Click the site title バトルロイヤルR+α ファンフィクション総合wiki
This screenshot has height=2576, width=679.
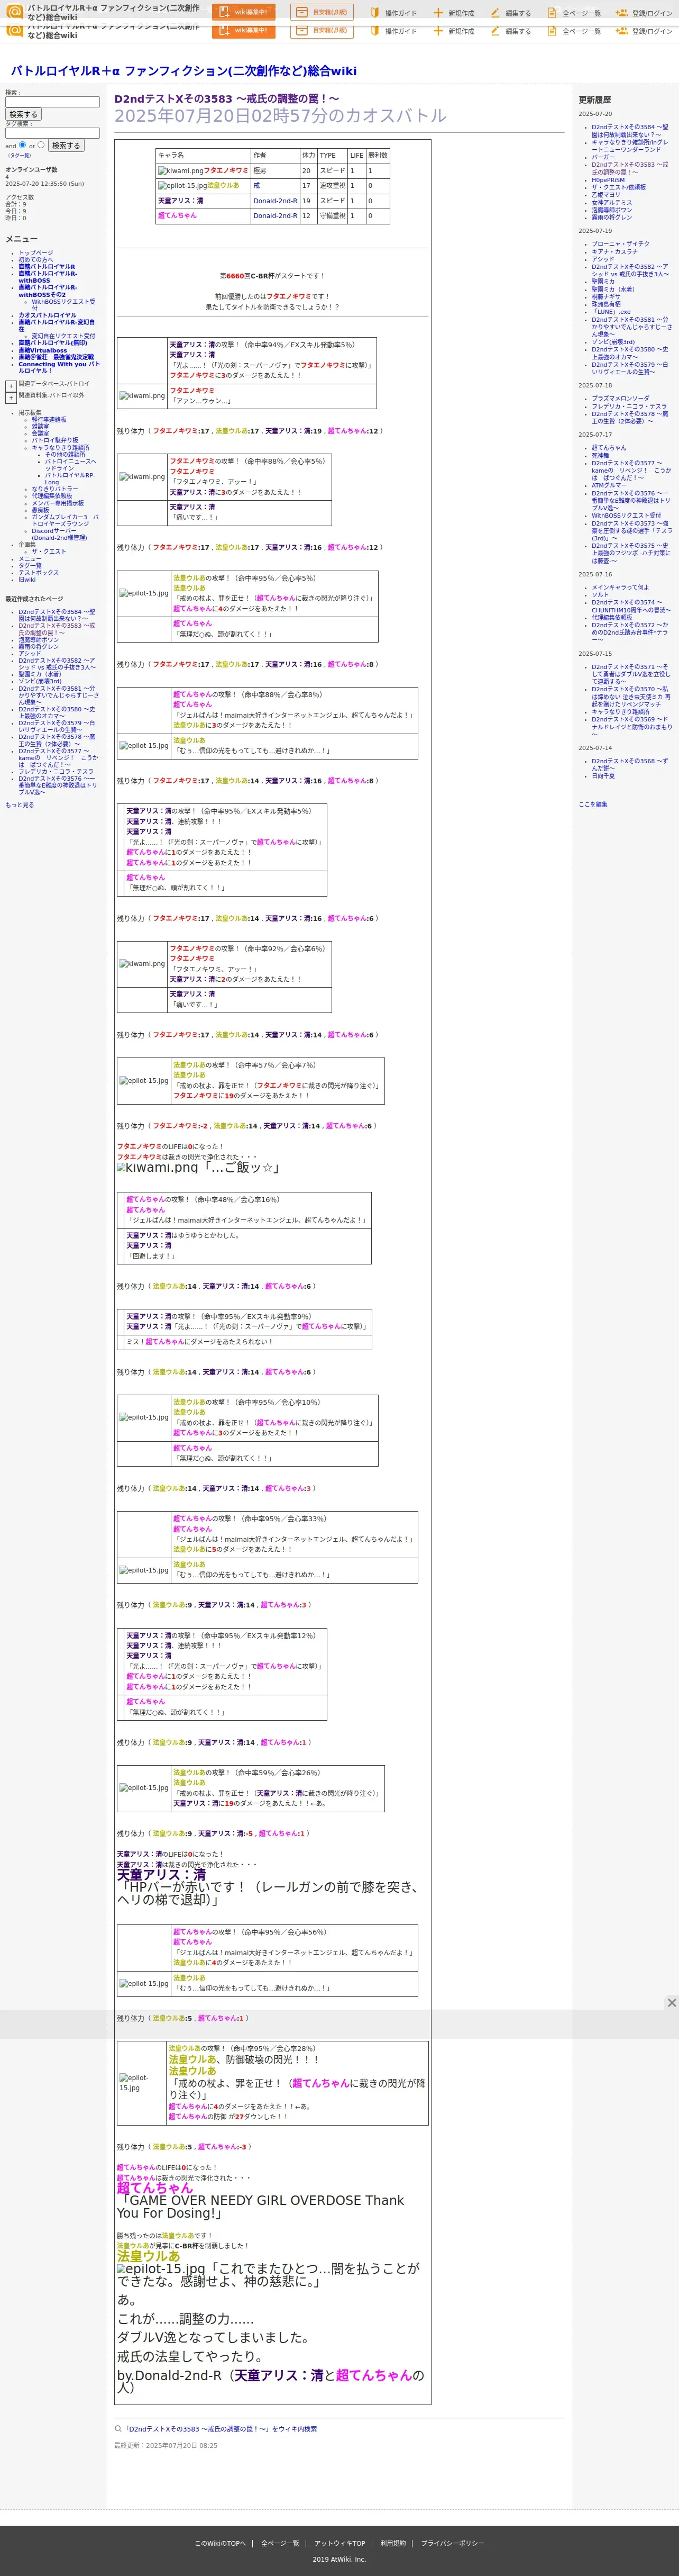[183, 71]
